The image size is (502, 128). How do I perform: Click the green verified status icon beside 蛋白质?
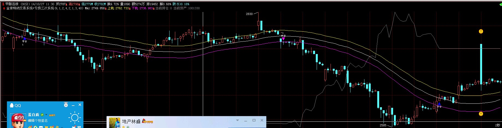42,115
